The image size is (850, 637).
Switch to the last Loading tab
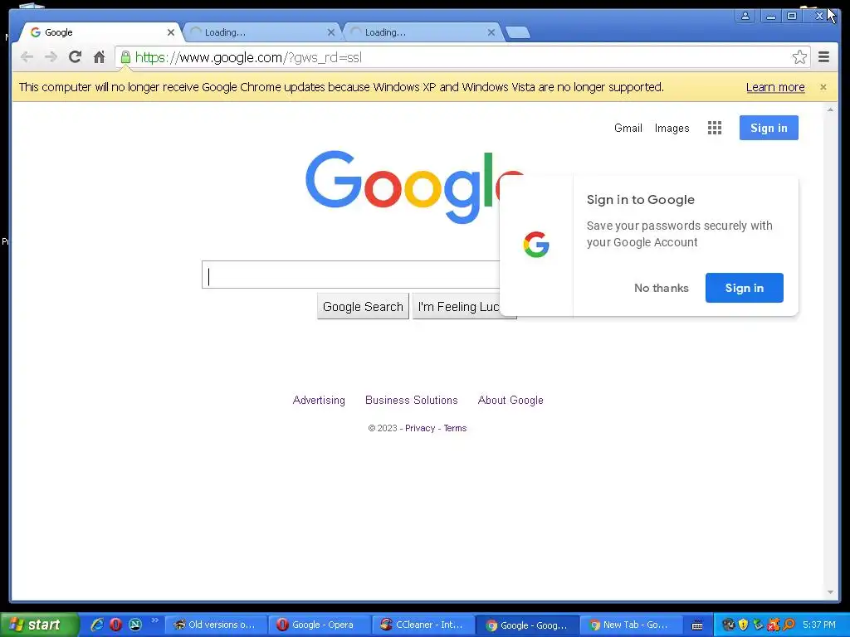pyautogui.click(x=422, y=32)
